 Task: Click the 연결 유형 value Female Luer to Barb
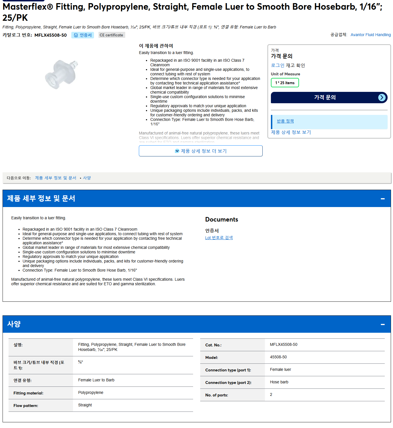point(96,380)
